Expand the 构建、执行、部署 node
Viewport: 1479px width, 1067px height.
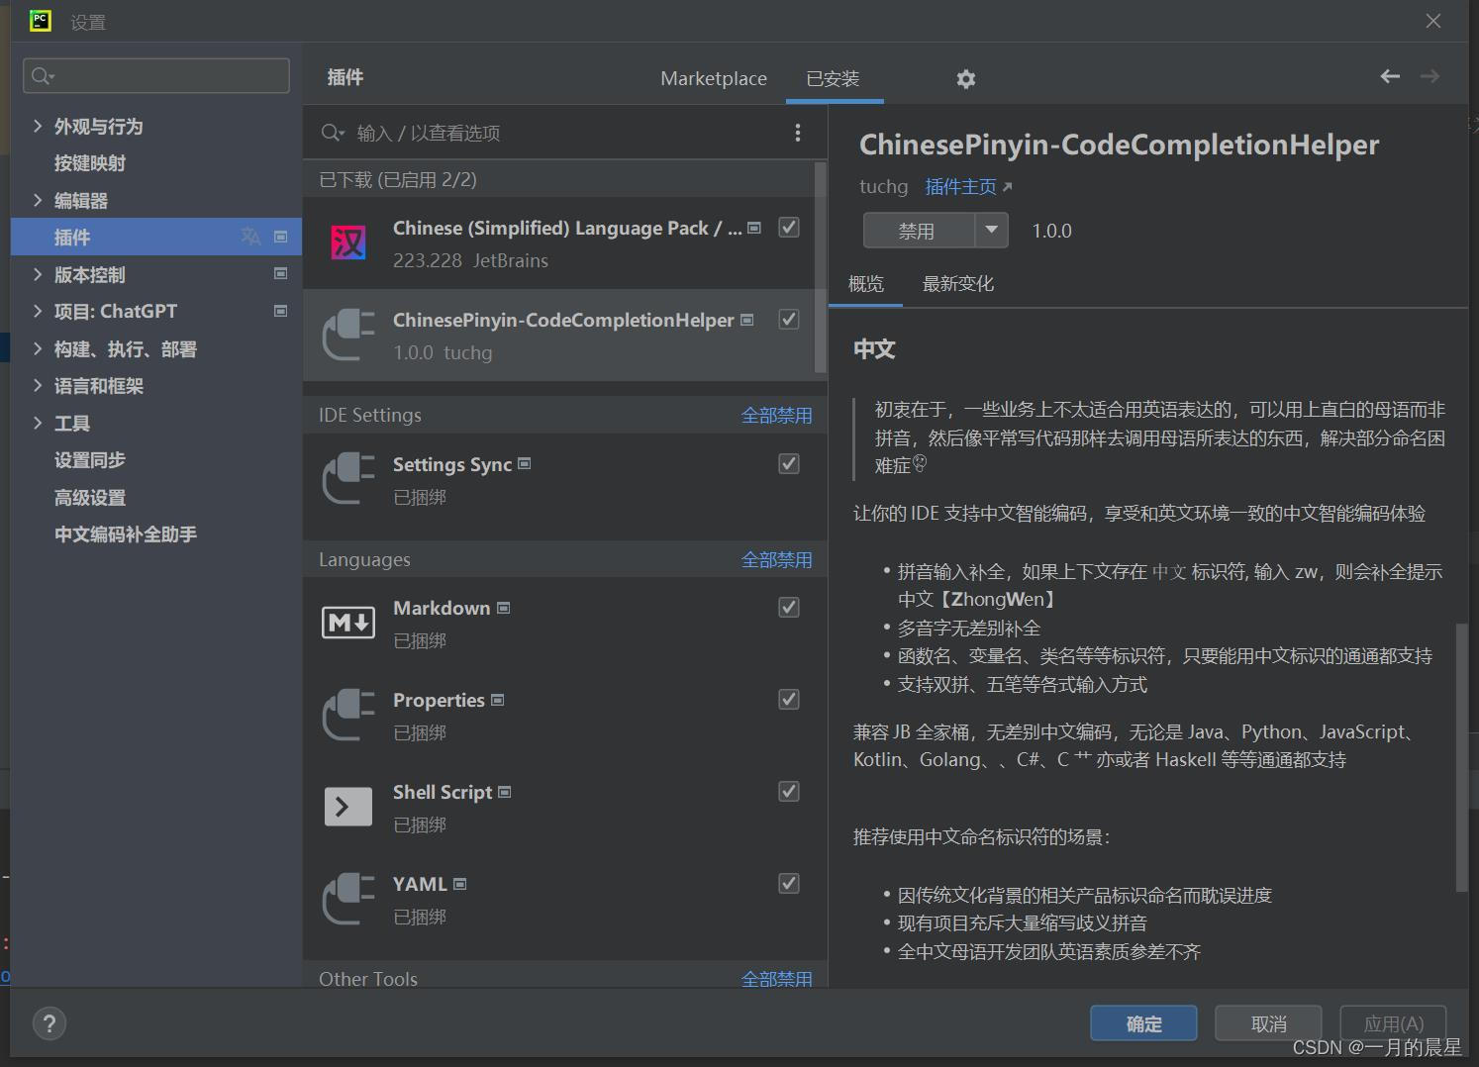[38, 348]
